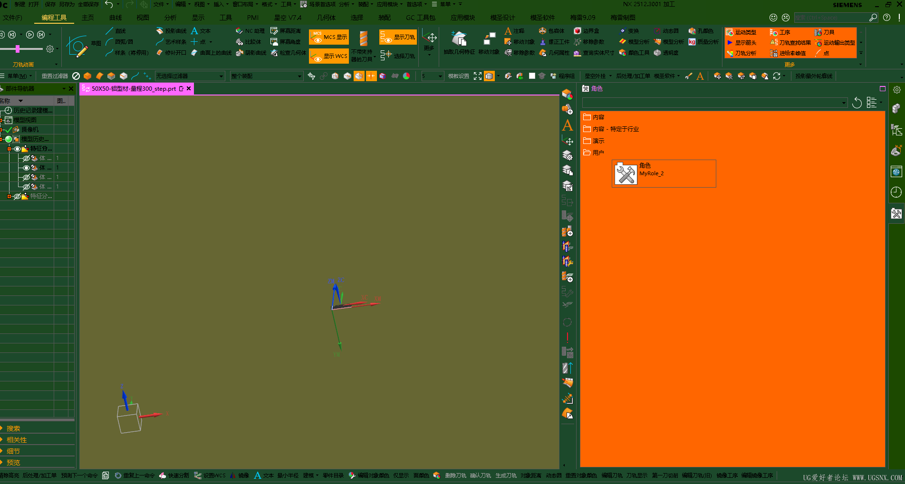Open the 整个装配 scope dropdown
The height and width of the screenshot is (484, 905).
(x=266, y=76)
